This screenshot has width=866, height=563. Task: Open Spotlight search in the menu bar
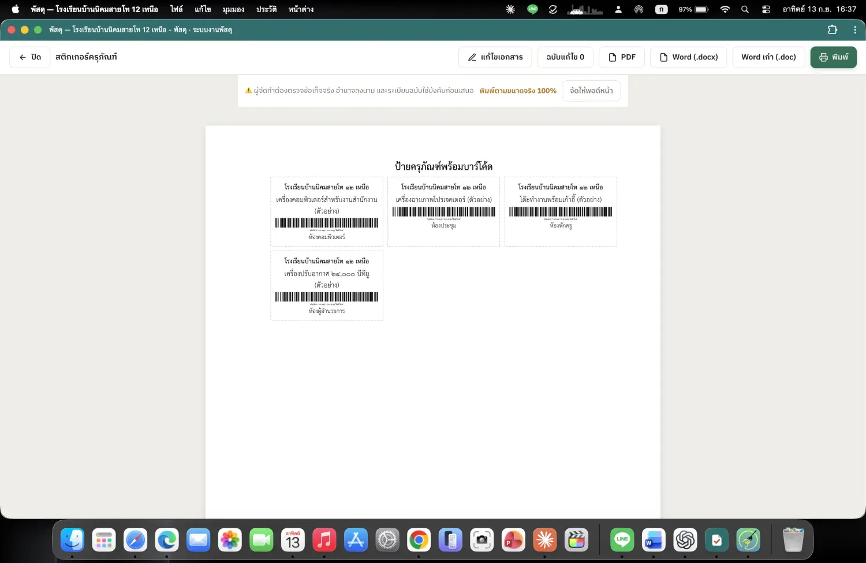pos(745,9)
